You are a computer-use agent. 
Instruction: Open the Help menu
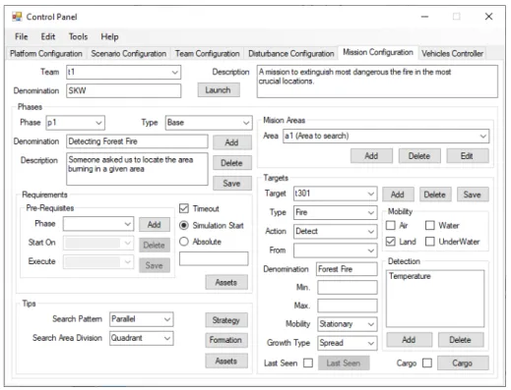point(109,36)
